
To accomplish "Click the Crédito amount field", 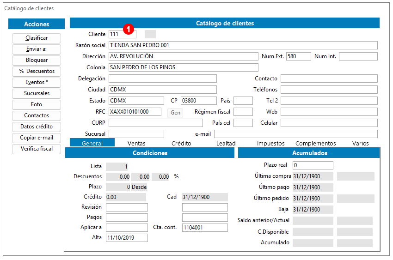I will (126, 197).
